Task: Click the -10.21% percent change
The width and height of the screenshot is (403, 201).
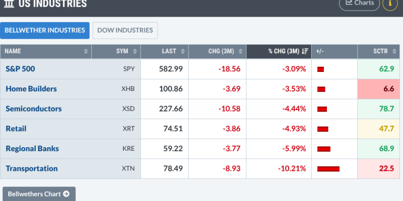Action: 292,168
